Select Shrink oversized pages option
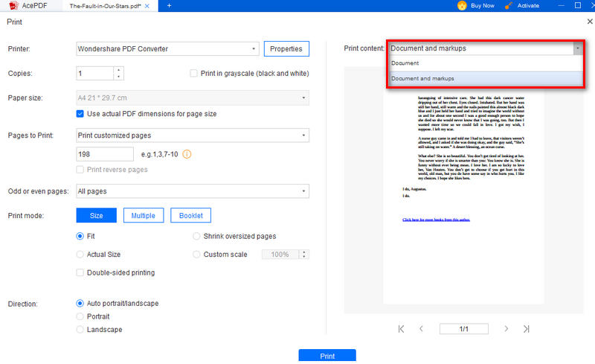595x364 pixels. [x=196, y=236]
